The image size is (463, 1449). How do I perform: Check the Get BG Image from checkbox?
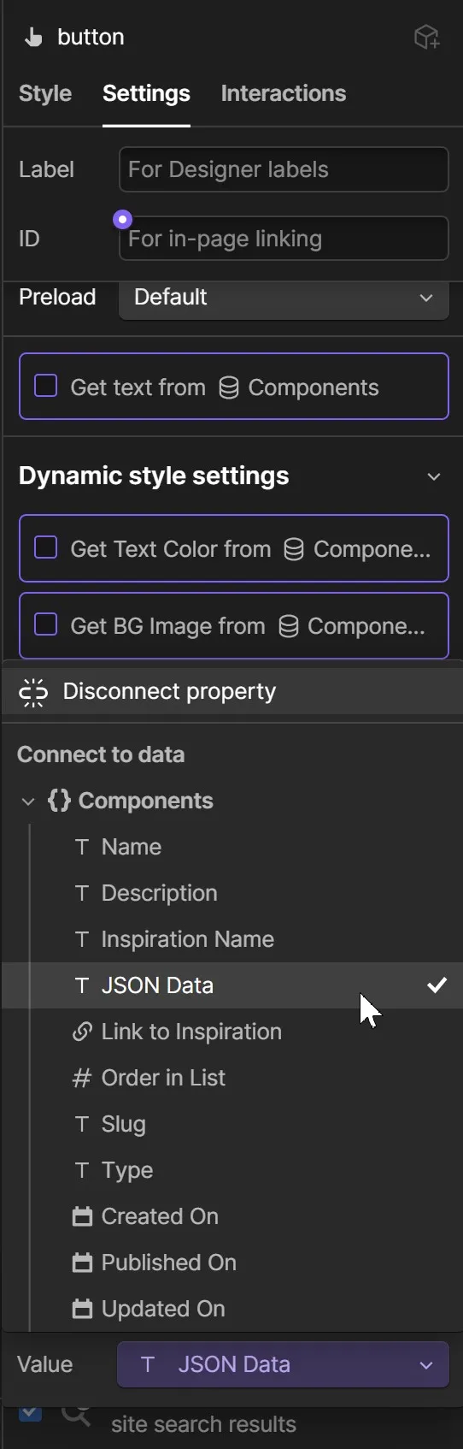point(45,624)
